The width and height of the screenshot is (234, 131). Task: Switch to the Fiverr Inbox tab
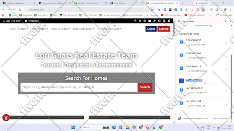click(x=126, y=3)
